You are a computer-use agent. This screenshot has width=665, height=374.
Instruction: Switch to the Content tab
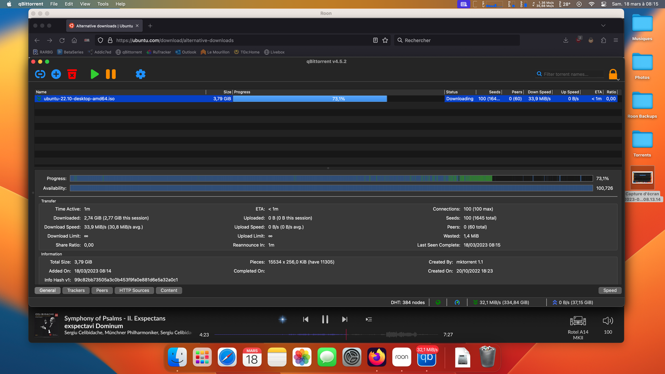[169, 290]
